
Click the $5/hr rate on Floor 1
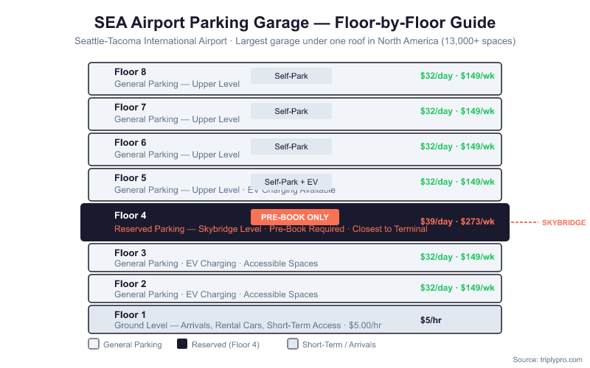[x=431, y=319]
